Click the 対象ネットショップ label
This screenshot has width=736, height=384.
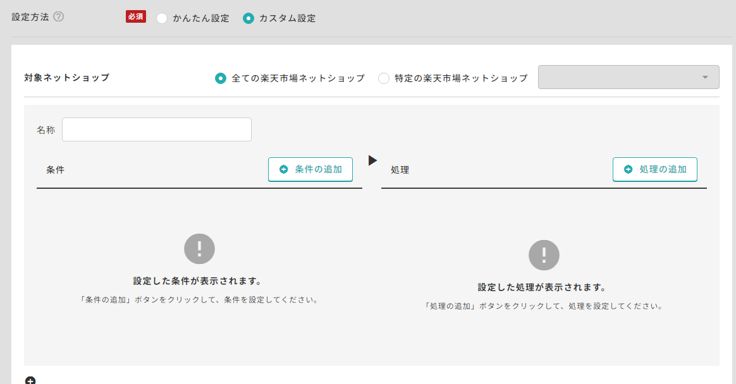point(66,77)
